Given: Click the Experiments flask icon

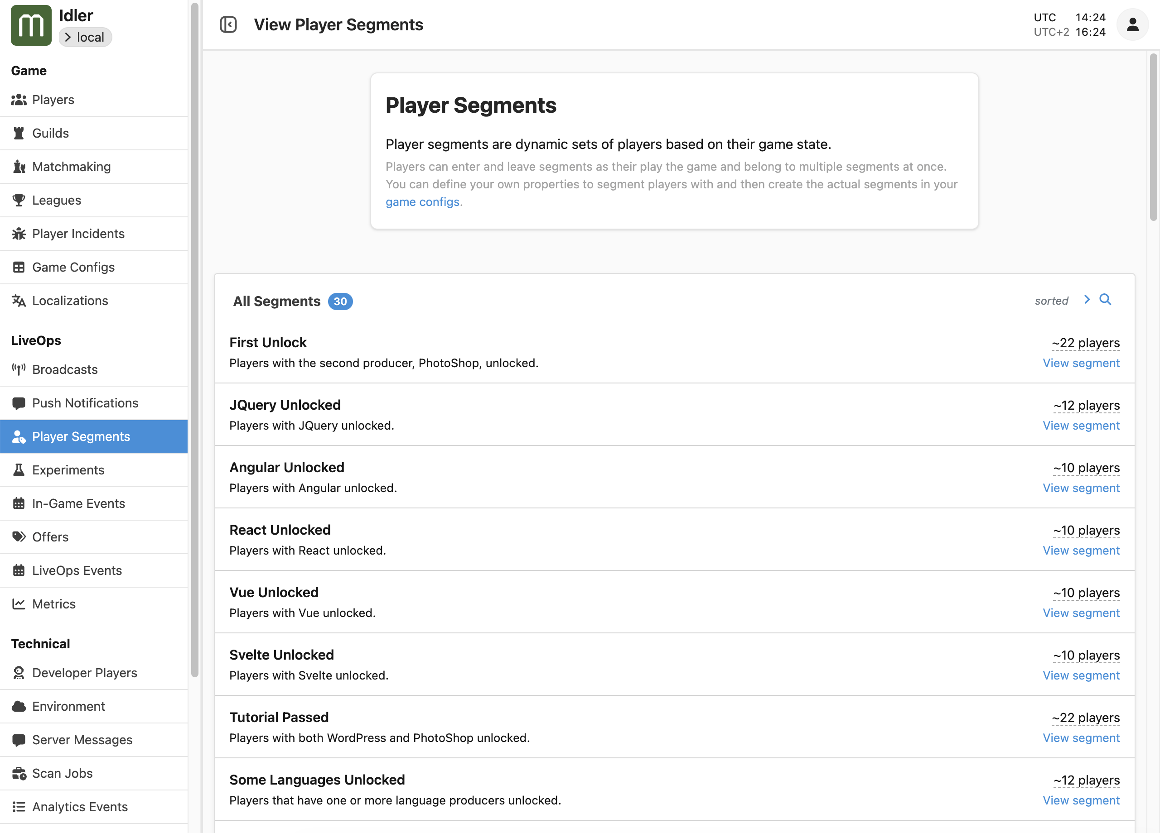Looking at the screenshot, I should pos(19,469).
